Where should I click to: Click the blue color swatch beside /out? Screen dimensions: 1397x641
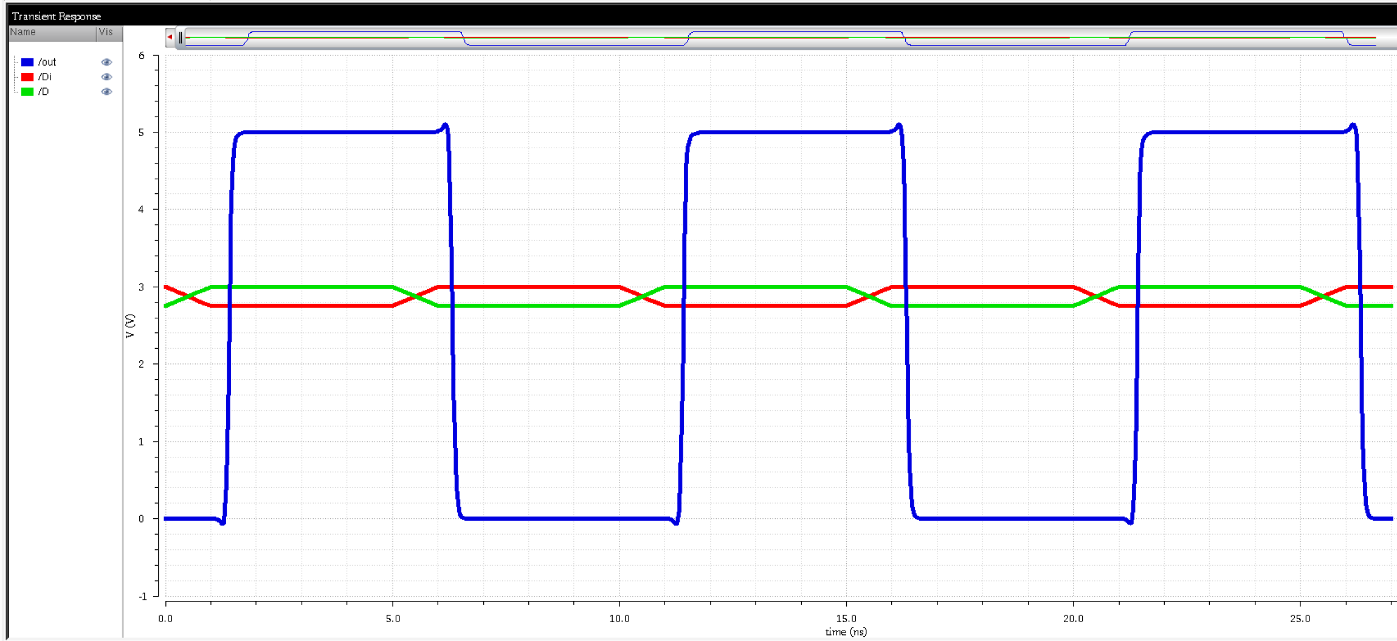point(27,62)
